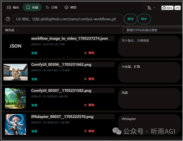183x141 pixels.
Task: Open the language translation dropdown
Action: 151,8
